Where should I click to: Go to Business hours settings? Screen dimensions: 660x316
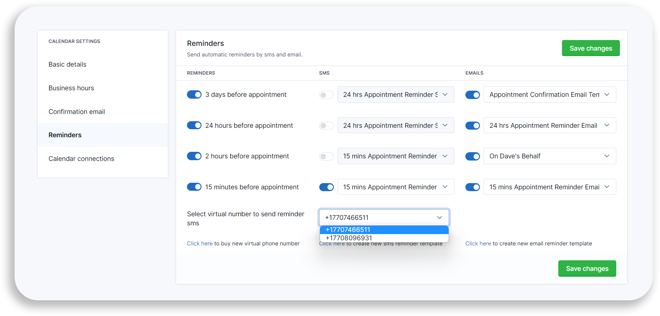(71, 88)
